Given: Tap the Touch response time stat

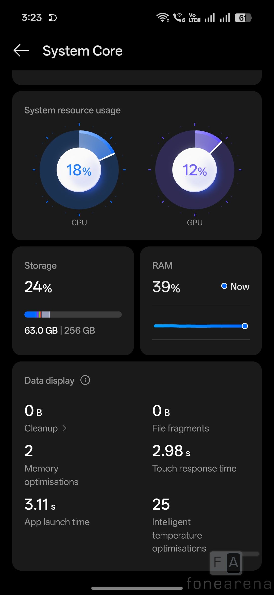Looking at the screenshot, I should point(194,468).
